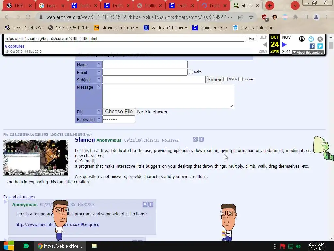Share this capture on Facebook
Screen dimensions: 334x251
[x=312, y=46]
